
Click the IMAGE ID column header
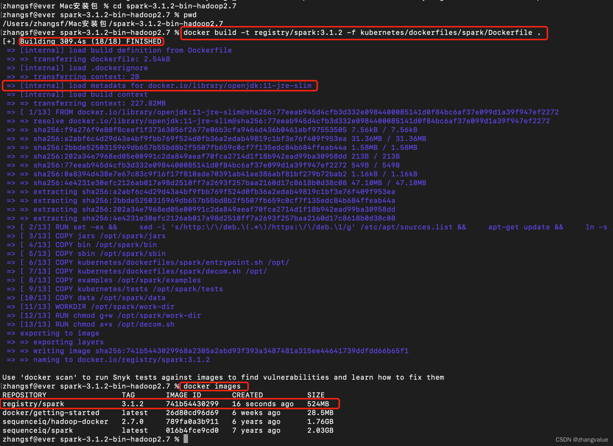coord(183,395)
